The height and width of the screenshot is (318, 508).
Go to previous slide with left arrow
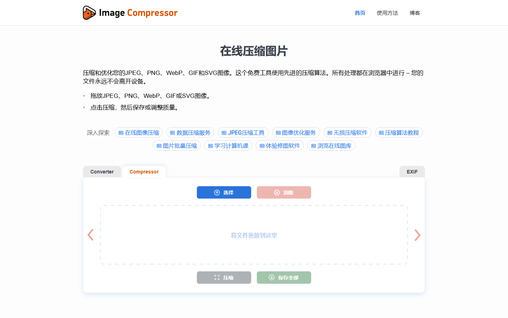(x=90, y=235)
